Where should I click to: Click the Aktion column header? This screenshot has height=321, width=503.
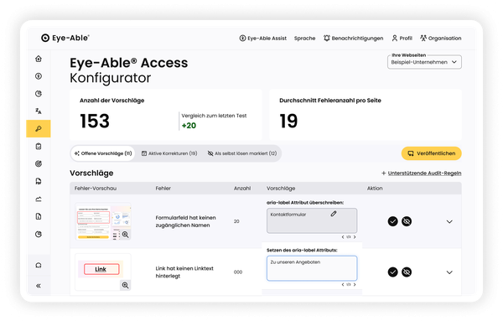(x=375, y=189)
